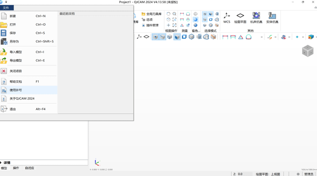This screenshot has height=176, width=317.
Task: Open 使用许可 license entry
Action: pos(15,90)
